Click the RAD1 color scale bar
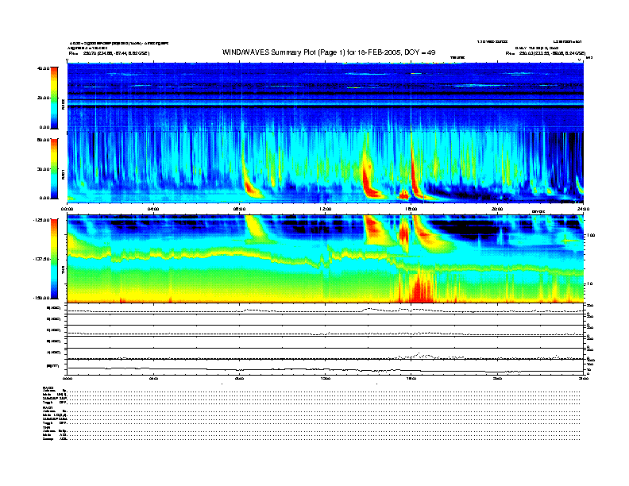Image resolution: width=629 pixels, height=486 pixels. click(x=54, y=168)
